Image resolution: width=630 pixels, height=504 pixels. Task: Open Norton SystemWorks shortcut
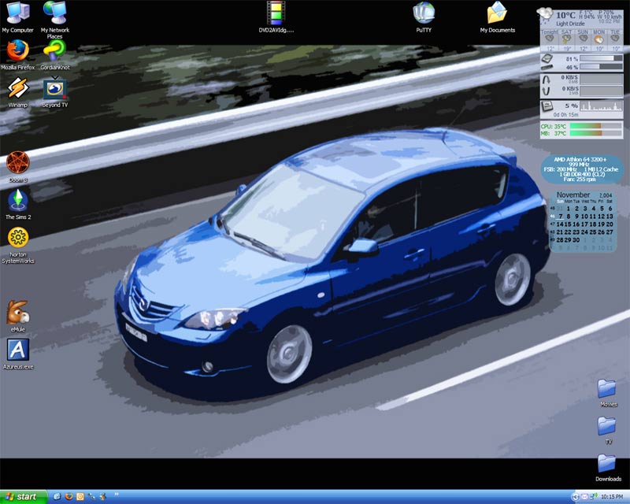click(x=17, y=238)
